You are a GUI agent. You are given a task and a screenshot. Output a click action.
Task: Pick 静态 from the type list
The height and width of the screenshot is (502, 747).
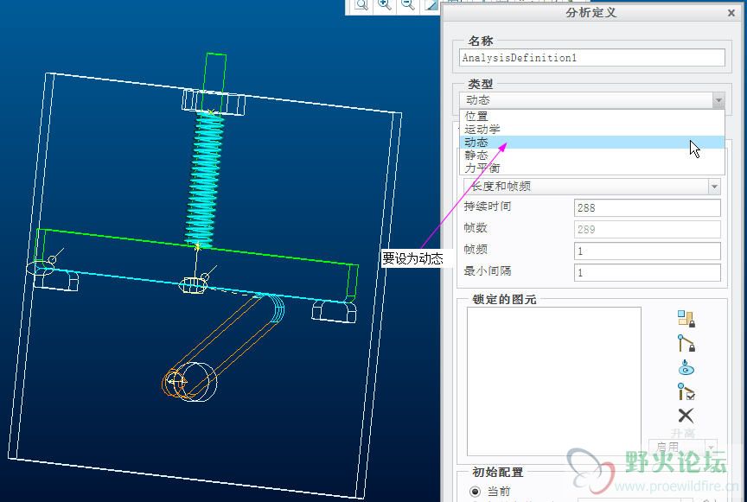476,156
